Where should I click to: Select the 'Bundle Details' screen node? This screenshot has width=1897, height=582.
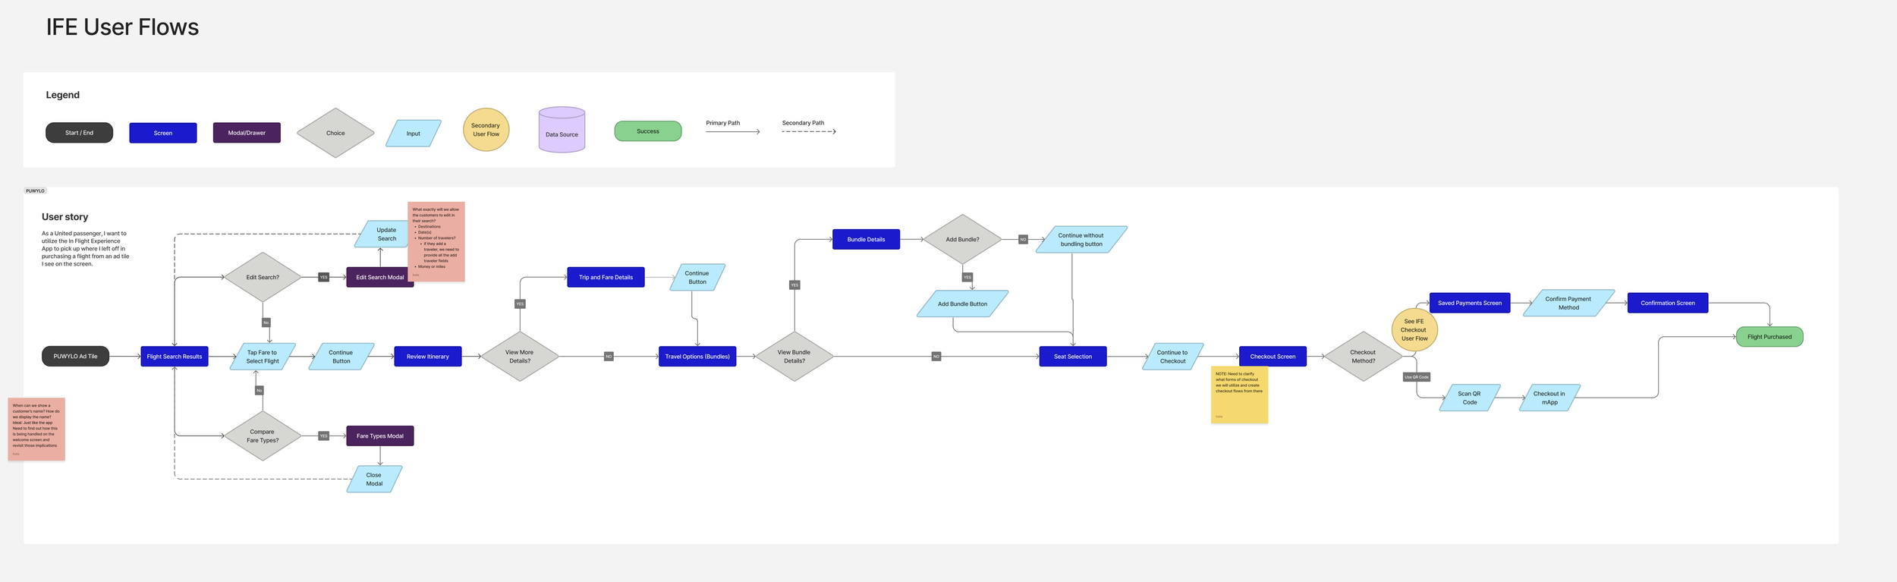click(866, 239)
